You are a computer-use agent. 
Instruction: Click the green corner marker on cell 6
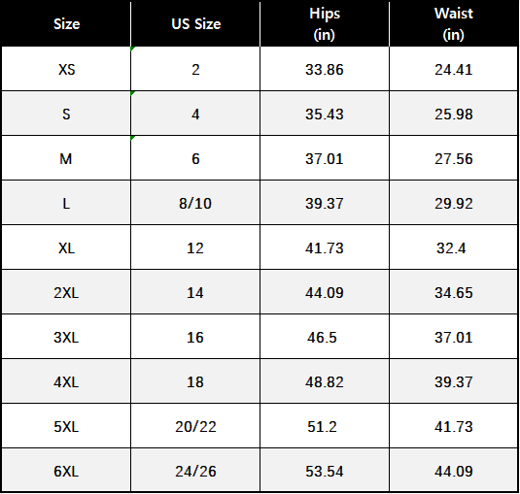[132, 138]
